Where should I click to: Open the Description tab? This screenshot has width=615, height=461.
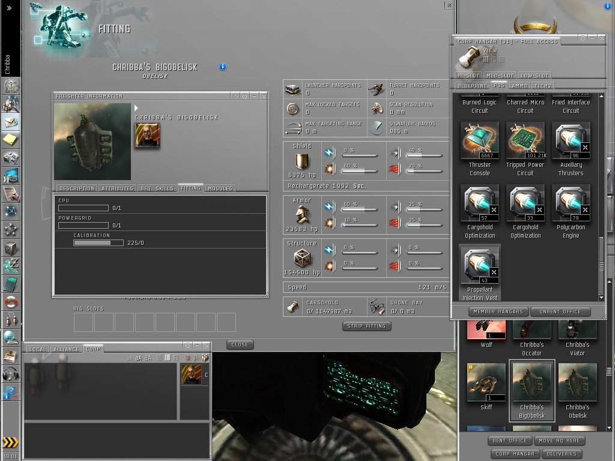coord(77,188)
